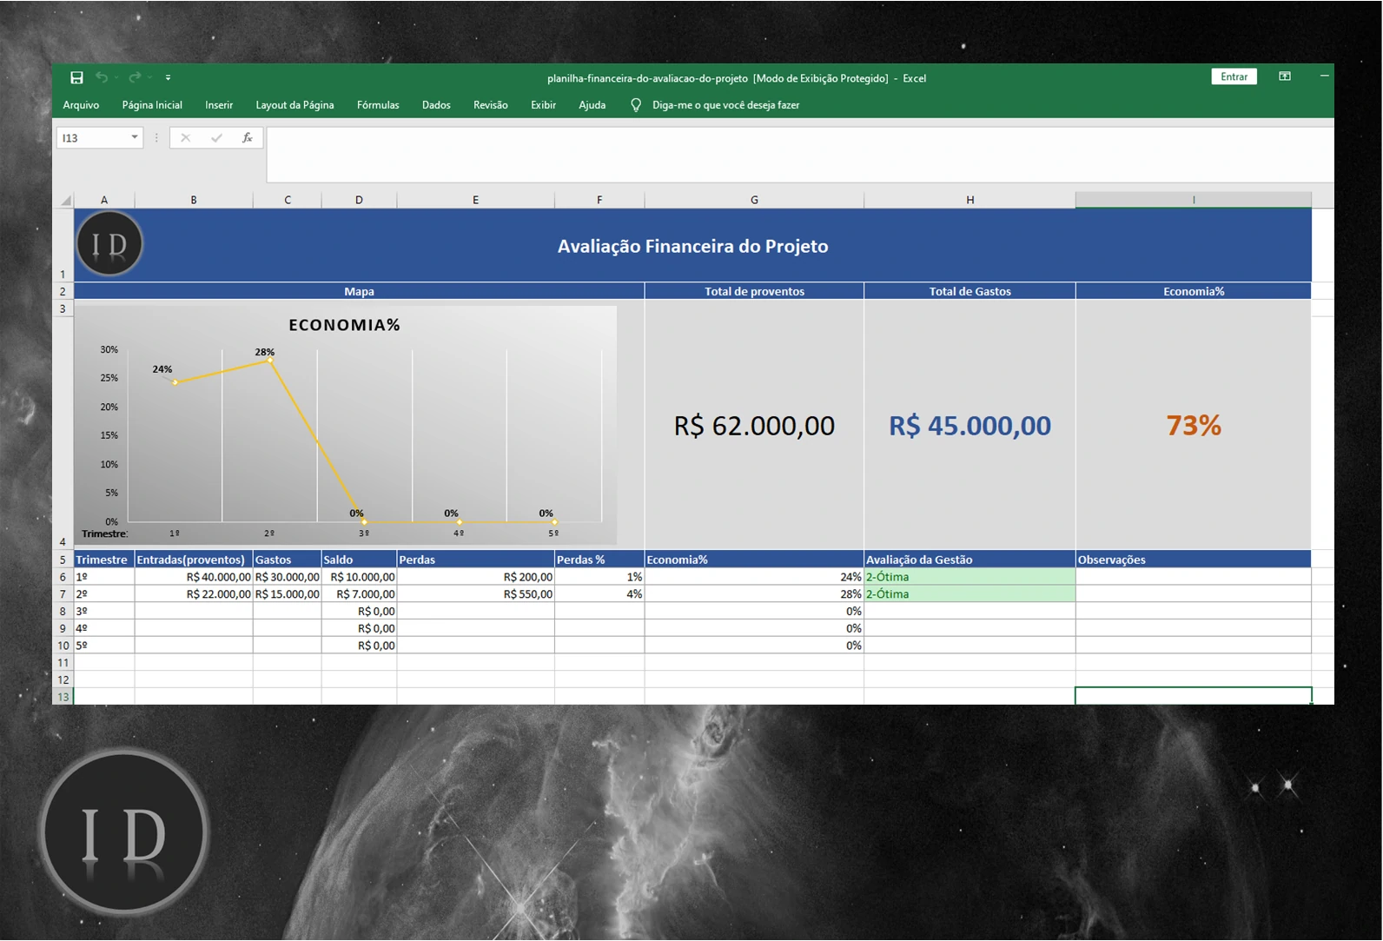This screenshot has width=1383, height=941.
Task: Open the Layout da Página tab
Action: pyautogui.click(x=294, y=105)
